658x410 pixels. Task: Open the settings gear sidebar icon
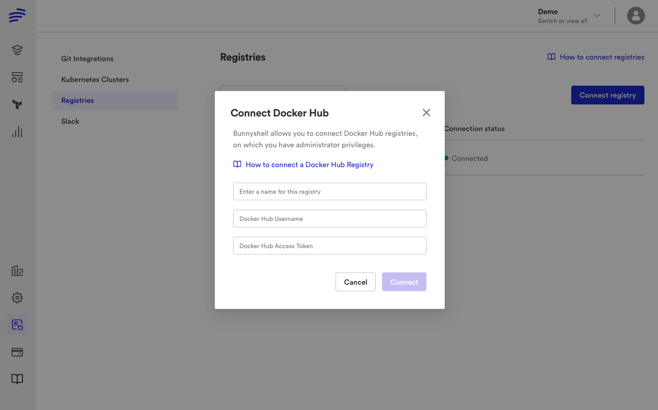click(x=17, y=298)
